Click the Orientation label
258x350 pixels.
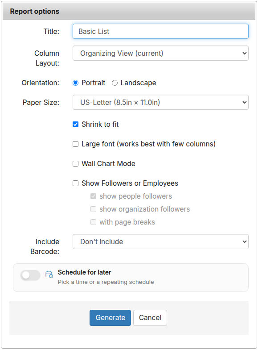(40, 83)
